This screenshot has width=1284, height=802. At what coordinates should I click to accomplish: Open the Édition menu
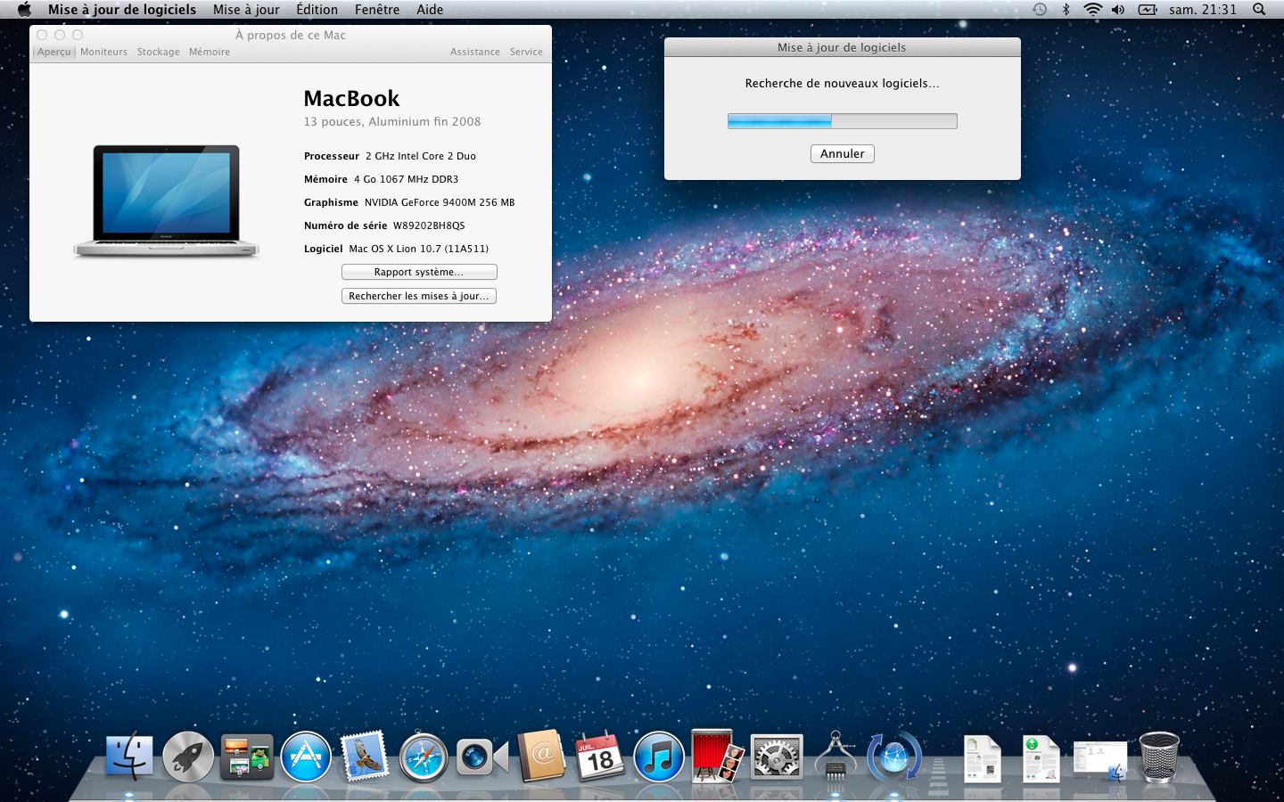317,10
